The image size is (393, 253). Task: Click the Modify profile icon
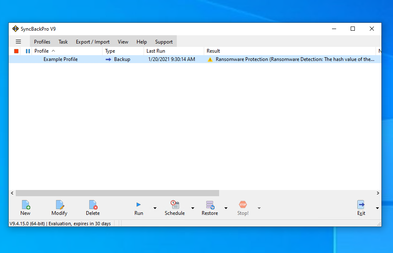(x=60, y=204)
